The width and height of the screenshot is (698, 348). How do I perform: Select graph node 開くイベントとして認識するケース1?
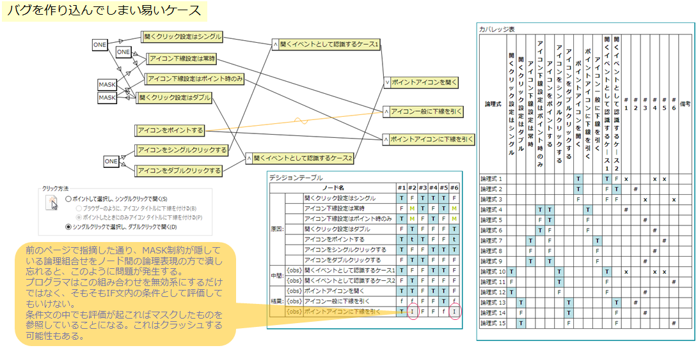click(x=326, y=45)
